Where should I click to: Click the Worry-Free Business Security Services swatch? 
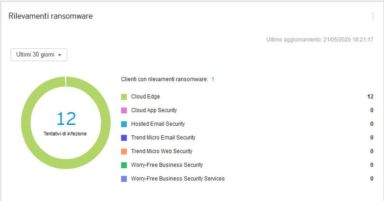(124, 179)
